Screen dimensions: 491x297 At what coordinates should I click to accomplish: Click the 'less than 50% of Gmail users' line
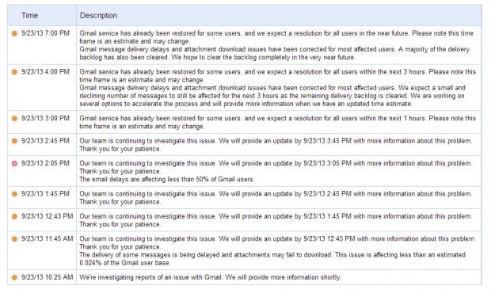coord(167,179)
